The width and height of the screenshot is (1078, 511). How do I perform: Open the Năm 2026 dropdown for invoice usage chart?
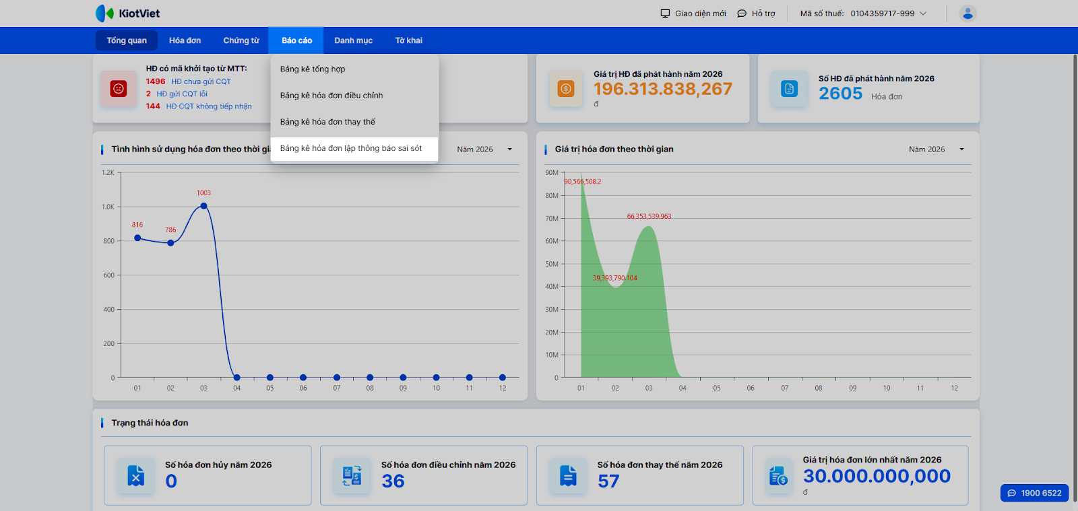(484, 149)
